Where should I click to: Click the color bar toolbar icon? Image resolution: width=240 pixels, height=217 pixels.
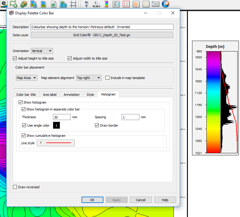tap(106, 4)
